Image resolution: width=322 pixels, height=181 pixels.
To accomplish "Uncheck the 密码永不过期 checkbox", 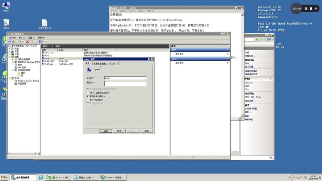I will tap(87, 97).
